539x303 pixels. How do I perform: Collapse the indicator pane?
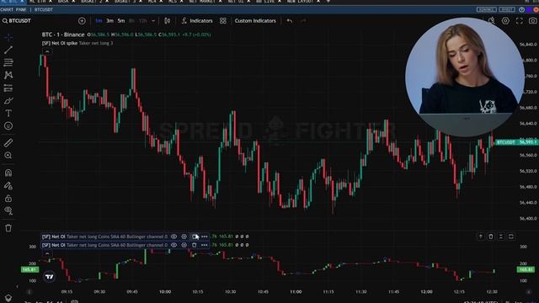[501, 237]
